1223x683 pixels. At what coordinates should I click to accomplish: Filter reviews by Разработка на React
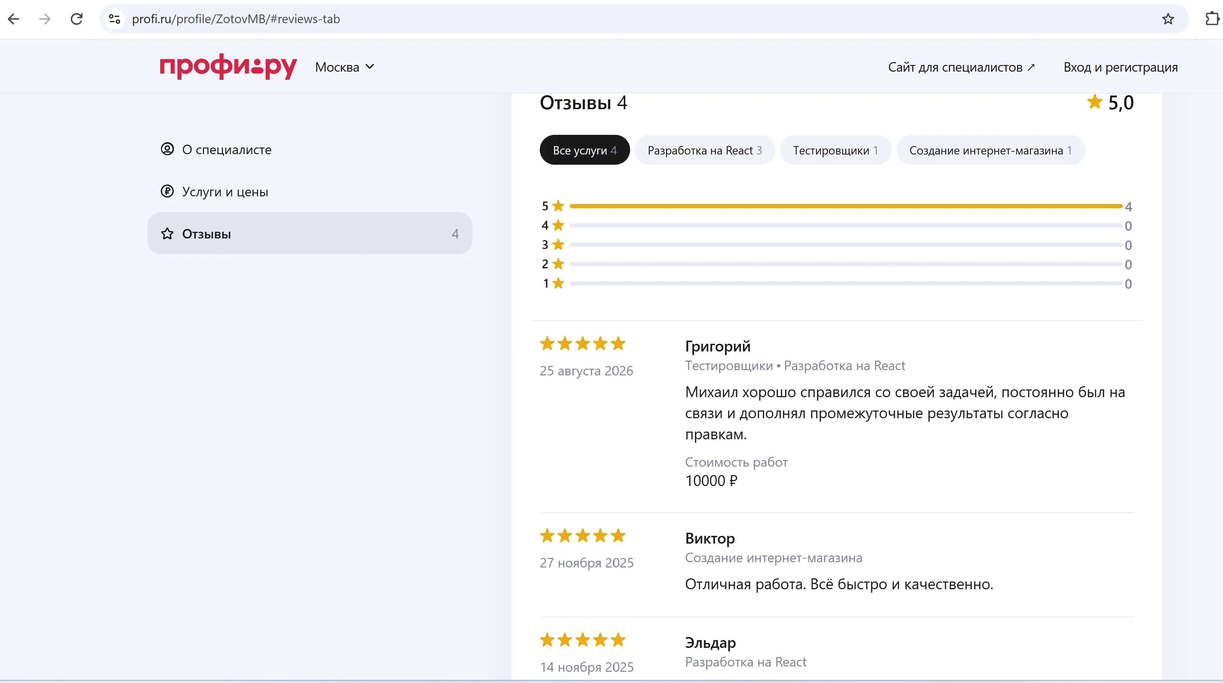pyautogui.click(x=705, y=150)
